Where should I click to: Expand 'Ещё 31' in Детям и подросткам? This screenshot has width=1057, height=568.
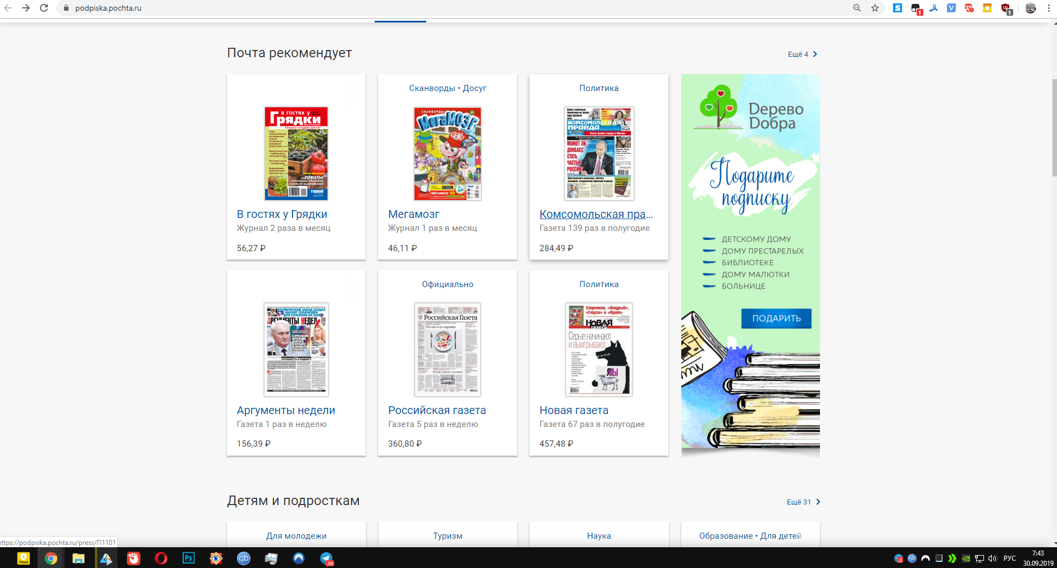[803, 502]
